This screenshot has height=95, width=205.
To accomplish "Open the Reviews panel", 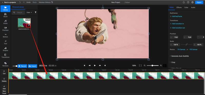I will 5,64.
